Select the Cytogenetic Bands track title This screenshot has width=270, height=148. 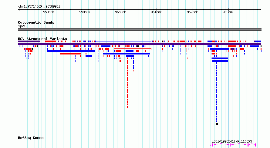36,22
